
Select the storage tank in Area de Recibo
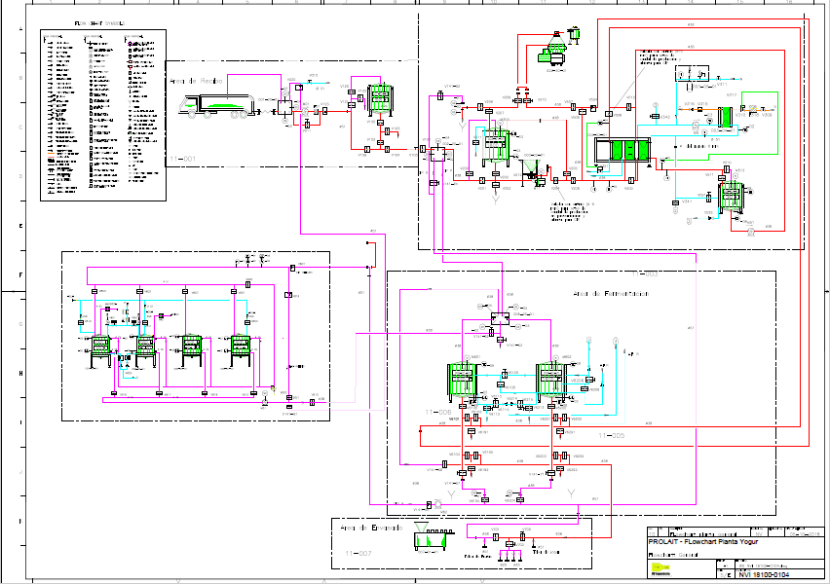(x=378, y=100)
